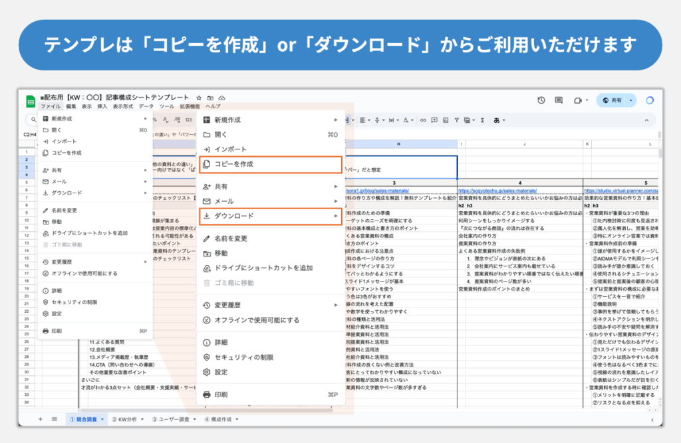681x443 pixels.
Task: Star the document with the star icon
Action: (x=199, y=98)
